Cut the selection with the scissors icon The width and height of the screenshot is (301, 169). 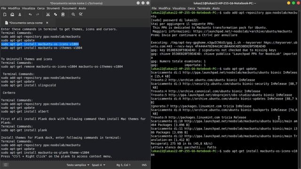[x=48, y=15]
